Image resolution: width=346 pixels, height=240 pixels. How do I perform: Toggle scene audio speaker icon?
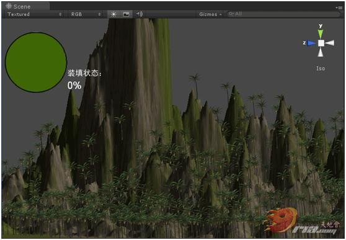coord(139,14)
